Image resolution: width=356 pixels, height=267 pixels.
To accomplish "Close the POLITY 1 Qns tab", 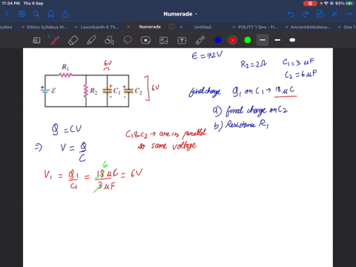I will (234, 27).
